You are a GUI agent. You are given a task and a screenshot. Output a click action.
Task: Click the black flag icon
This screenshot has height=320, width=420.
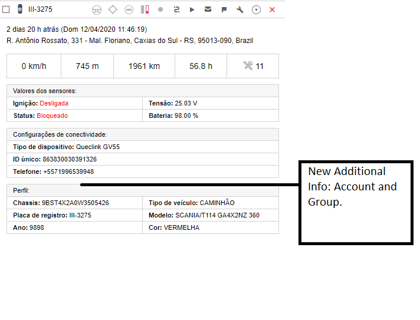pyautogui.click(x=224, y=10)
